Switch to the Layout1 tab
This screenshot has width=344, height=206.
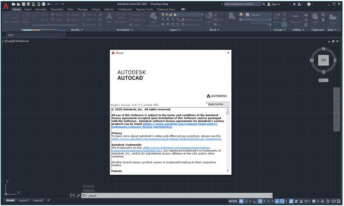(24, 200)
